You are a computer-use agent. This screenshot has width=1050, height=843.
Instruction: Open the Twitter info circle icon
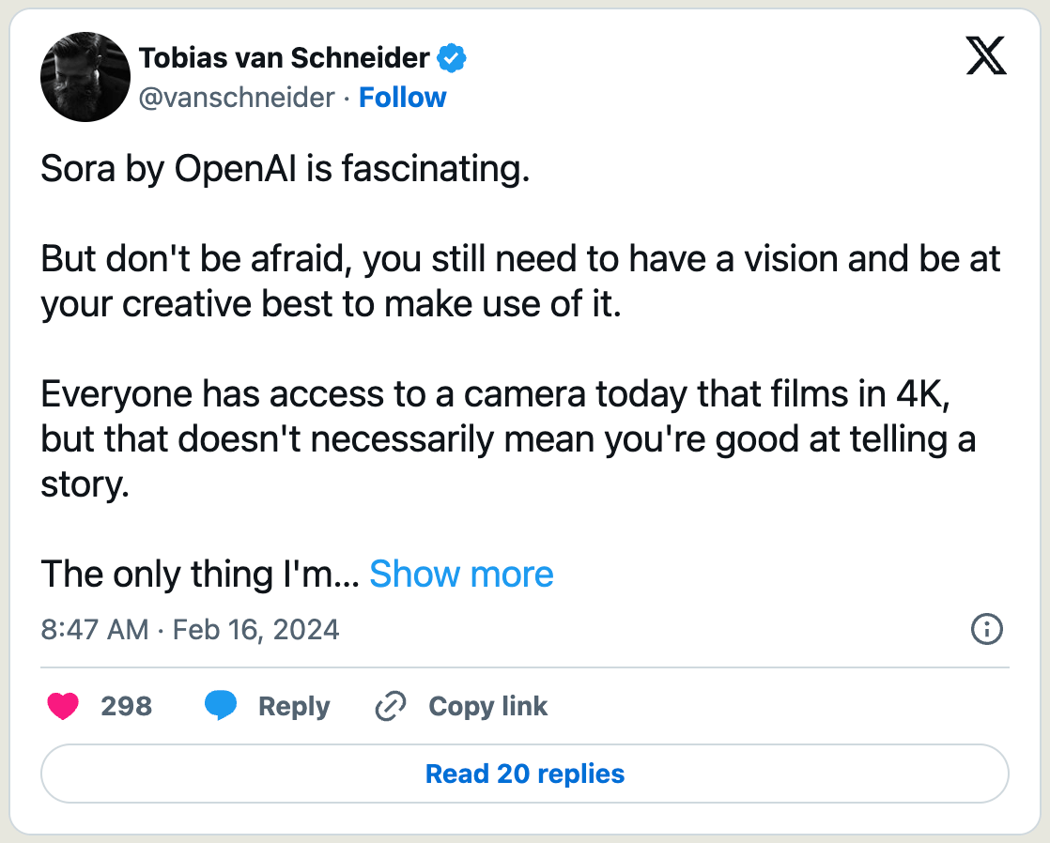point(986,630)
